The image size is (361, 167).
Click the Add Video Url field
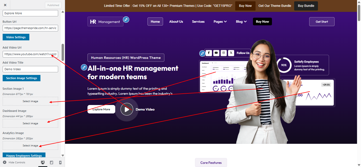[x=30, y=54]
